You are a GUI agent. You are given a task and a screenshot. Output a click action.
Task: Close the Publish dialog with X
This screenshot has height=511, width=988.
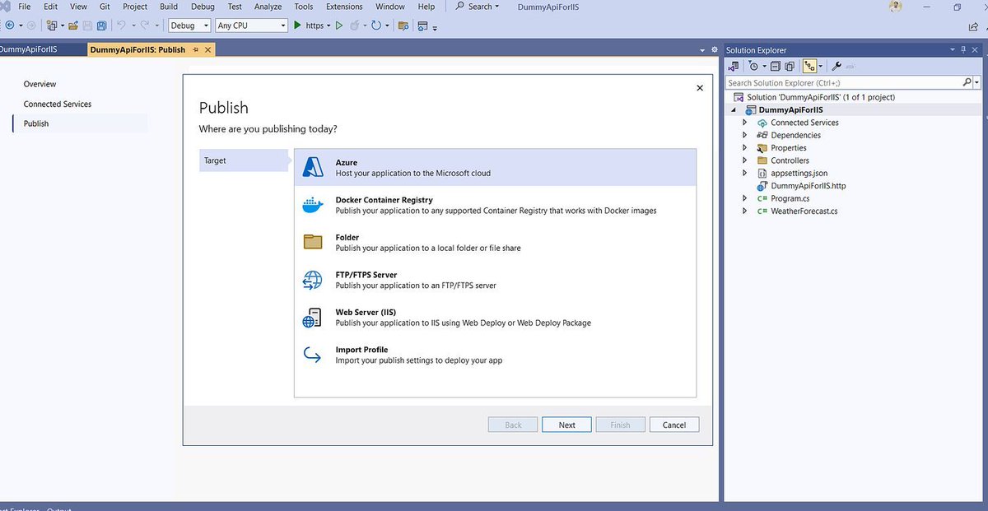(700, 88)
